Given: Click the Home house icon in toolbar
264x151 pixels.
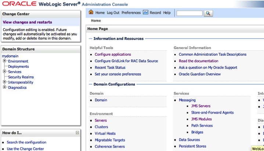Looking at the screenshot, I should click(x=91, y=13).
